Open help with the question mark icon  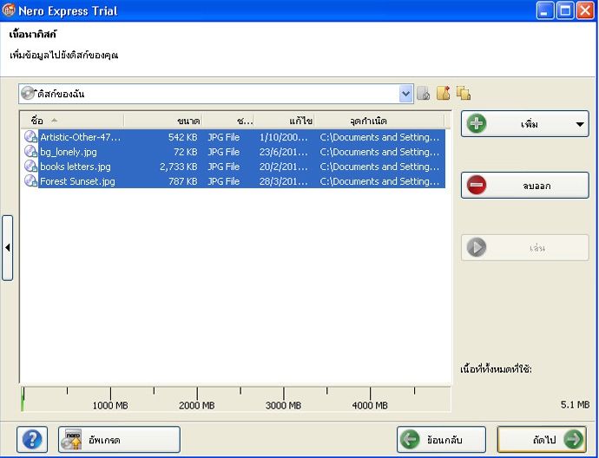point(32,440)
